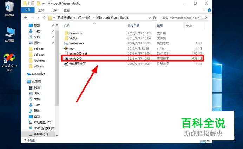Open 音乐 in the navigation pane

click(34, 111)
